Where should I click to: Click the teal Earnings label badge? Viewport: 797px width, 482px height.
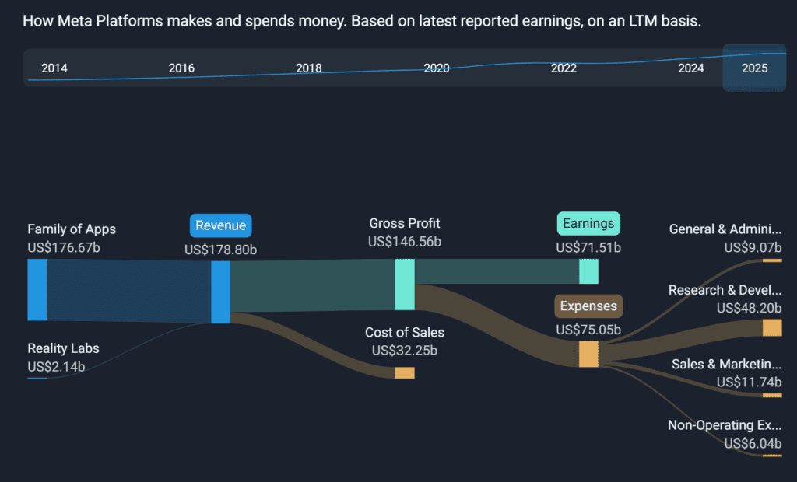coord(588,224)
